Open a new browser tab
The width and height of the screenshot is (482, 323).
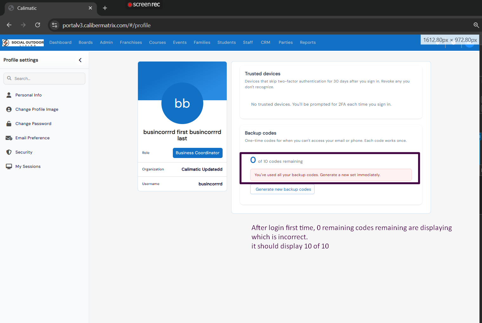[x=105, y=8]
